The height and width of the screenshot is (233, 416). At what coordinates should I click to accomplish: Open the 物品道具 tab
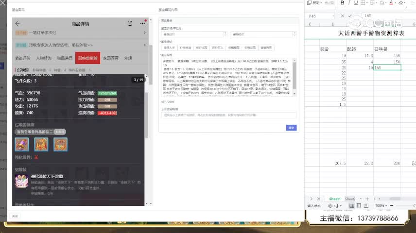click(x=65, y=58)
